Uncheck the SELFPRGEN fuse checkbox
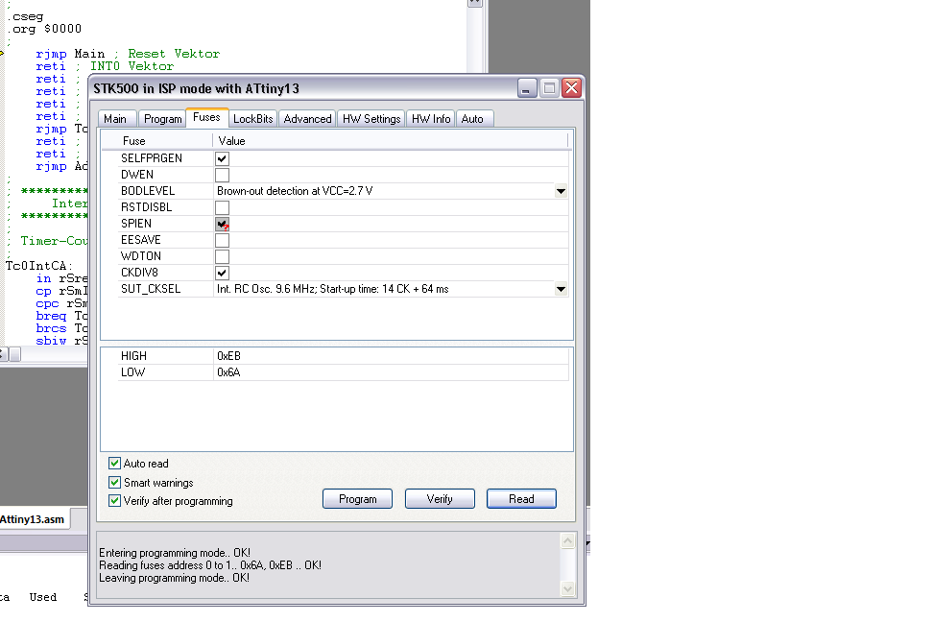This screenshot has height=622, width=933. (222, 159)
